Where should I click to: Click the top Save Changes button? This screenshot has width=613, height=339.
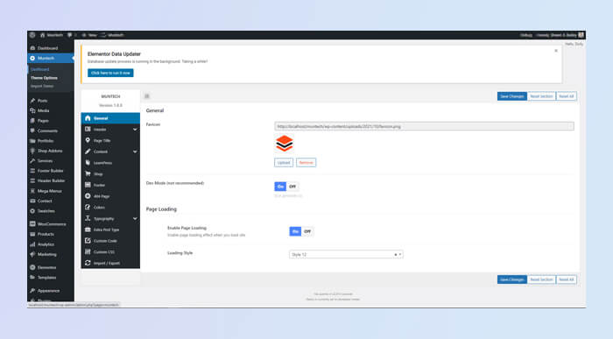511,96
